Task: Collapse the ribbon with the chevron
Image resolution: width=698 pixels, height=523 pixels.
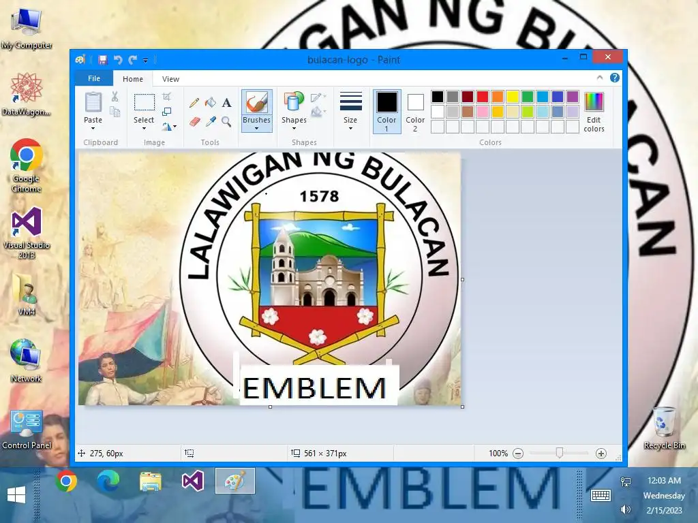Action: [x=600, y=78]
